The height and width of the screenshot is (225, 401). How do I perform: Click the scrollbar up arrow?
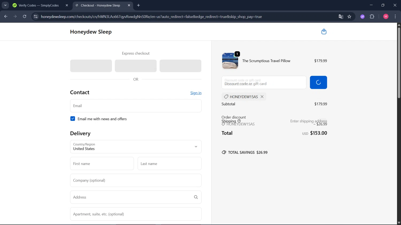tap(399, 25)
